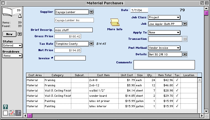Click the purple horizontal scrollbar thumb
Viewport: 210px width, 120px height.
click(x=30, y=115)
